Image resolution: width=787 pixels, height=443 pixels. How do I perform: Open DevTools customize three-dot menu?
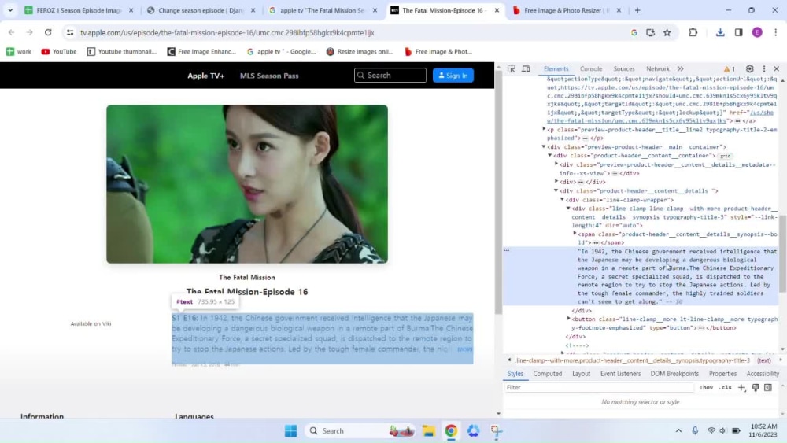764,68
